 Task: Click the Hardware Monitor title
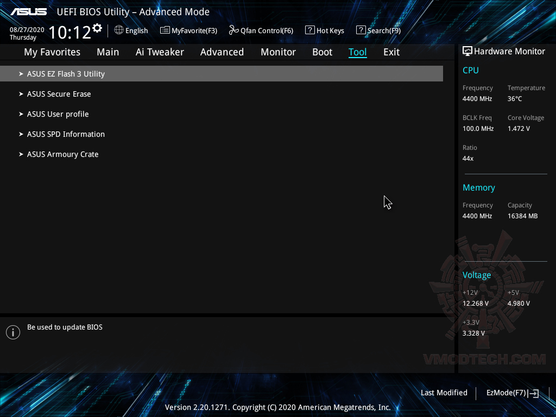pos(509,52)
